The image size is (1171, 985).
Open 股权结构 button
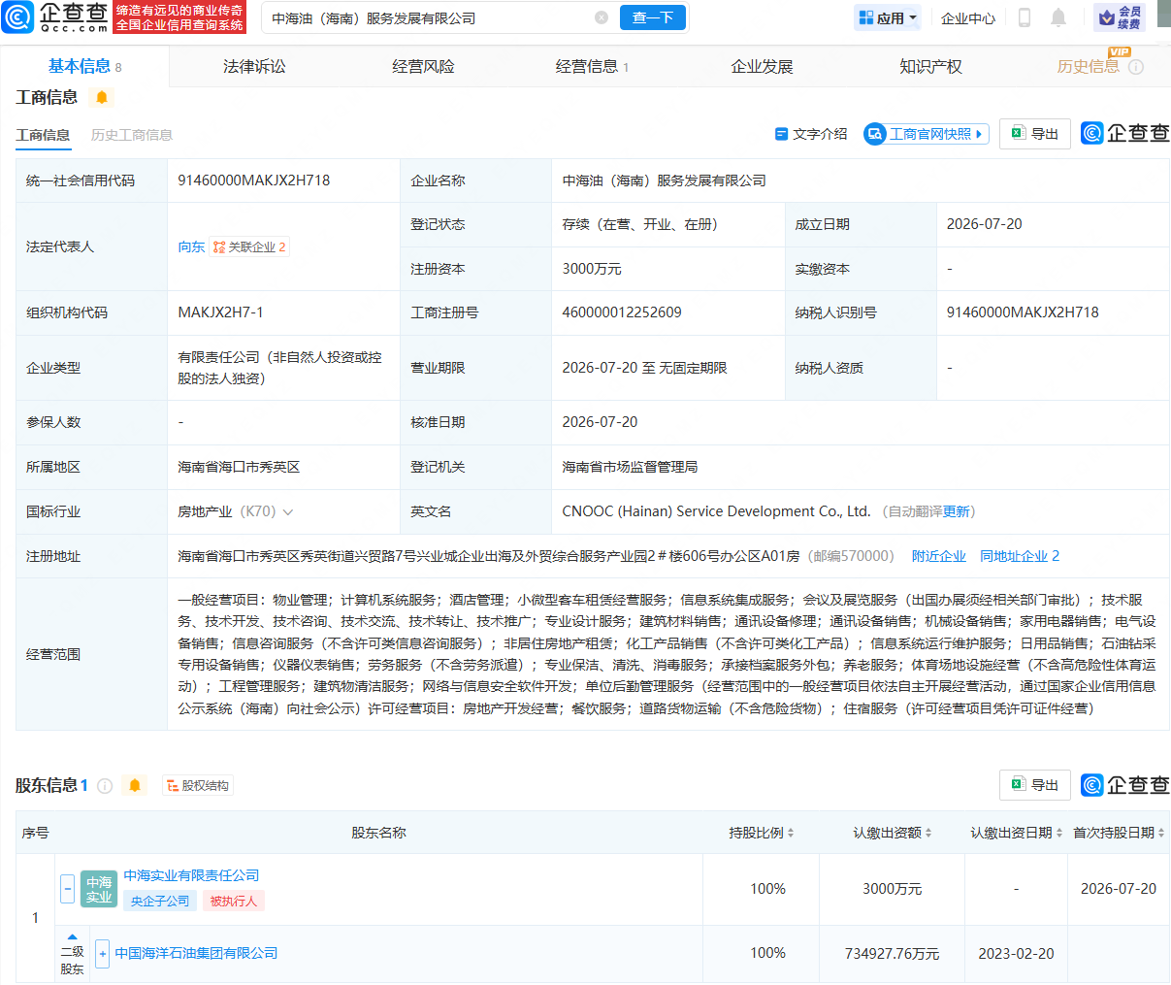tap(198, 785)
